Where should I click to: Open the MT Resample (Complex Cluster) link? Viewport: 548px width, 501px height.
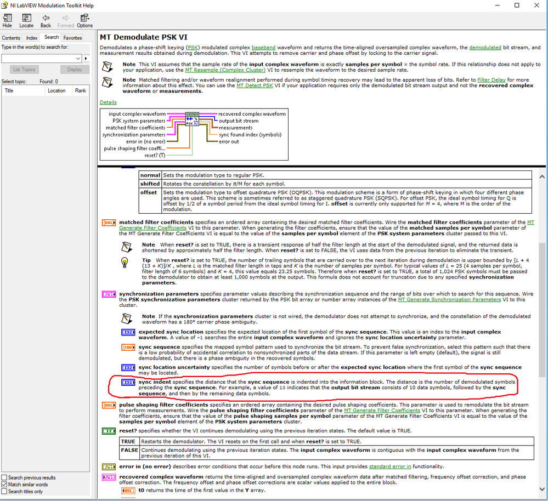[225, 70]
